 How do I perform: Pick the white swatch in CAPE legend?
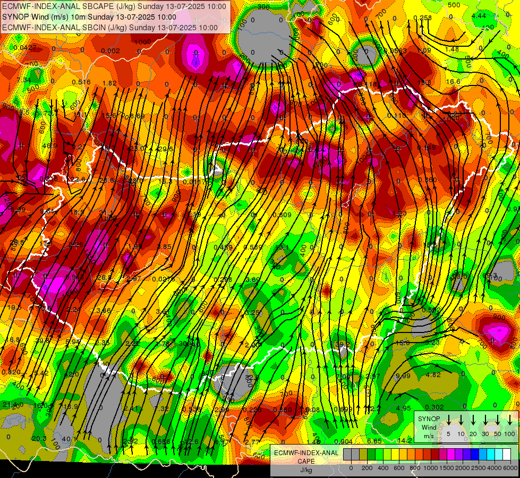point(507,454)
